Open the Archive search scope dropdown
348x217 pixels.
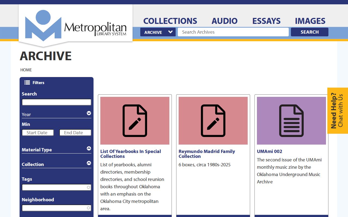pos(158,32)
